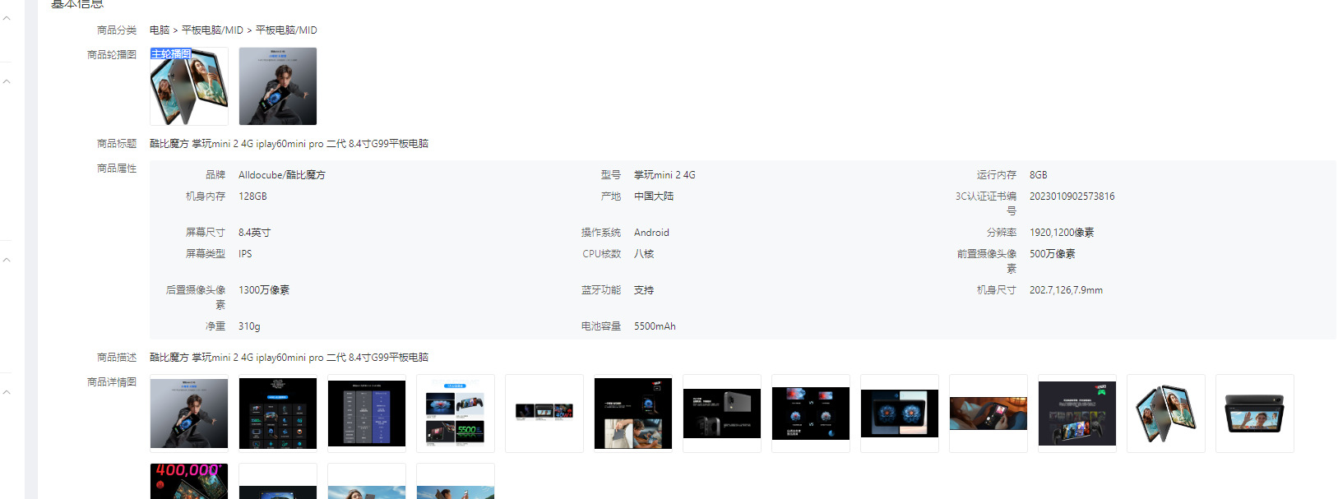This screenshot has width=1338, height=499.
Task: Select the product description text after 商品描述
Action: 289,358
